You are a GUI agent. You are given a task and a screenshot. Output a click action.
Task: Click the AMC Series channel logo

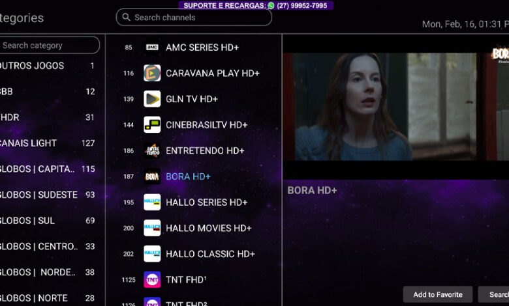152,48
